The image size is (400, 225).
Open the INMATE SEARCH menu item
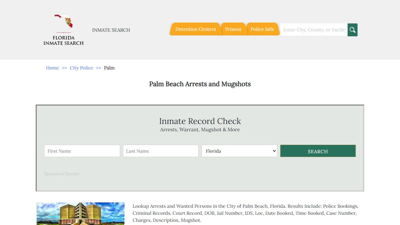point(111,30)
